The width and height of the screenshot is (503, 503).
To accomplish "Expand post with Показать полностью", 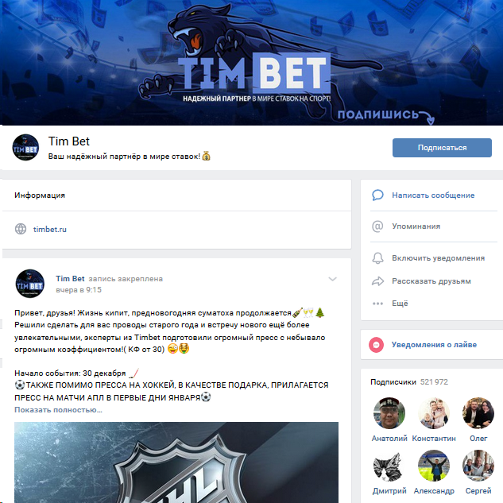I will (x=58, y=410).
